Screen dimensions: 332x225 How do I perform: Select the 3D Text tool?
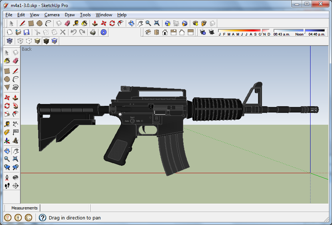[16, 141]
